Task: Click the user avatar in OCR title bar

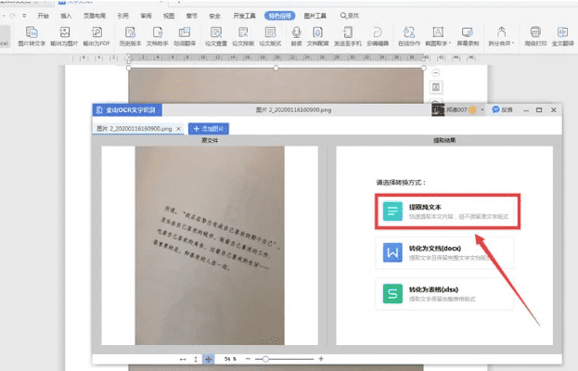Action: [438, 109]
